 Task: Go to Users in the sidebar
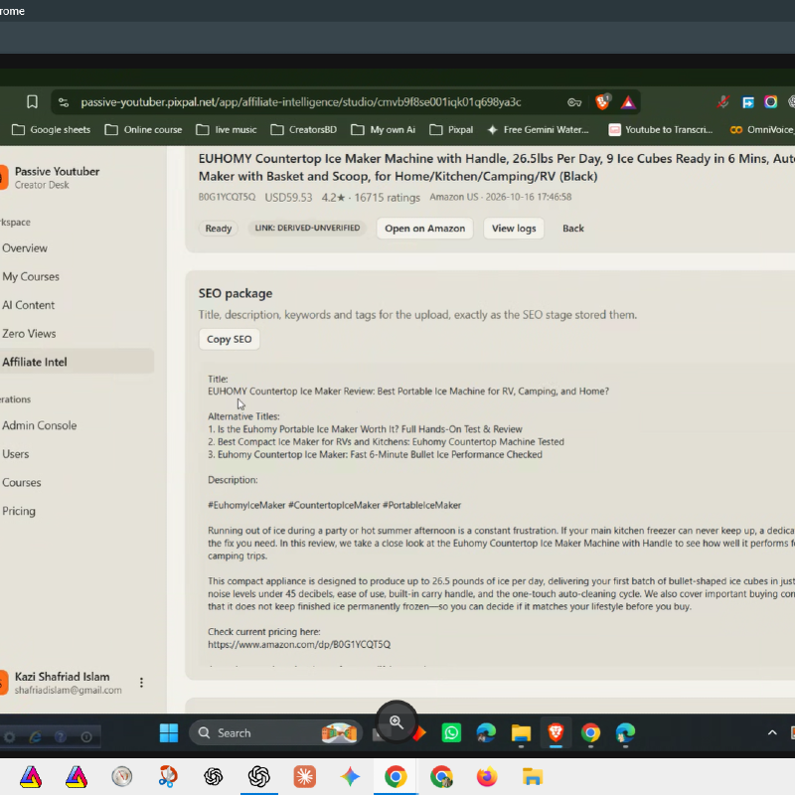click(15, 454)
